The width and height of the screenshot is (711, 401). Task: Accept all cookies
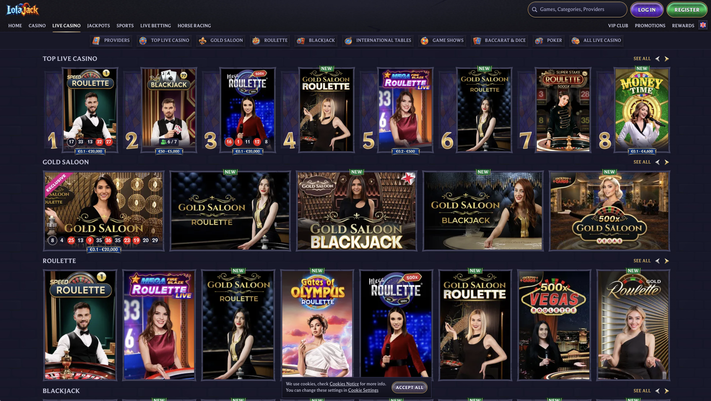pyautogui.click(x=410, y=387)
